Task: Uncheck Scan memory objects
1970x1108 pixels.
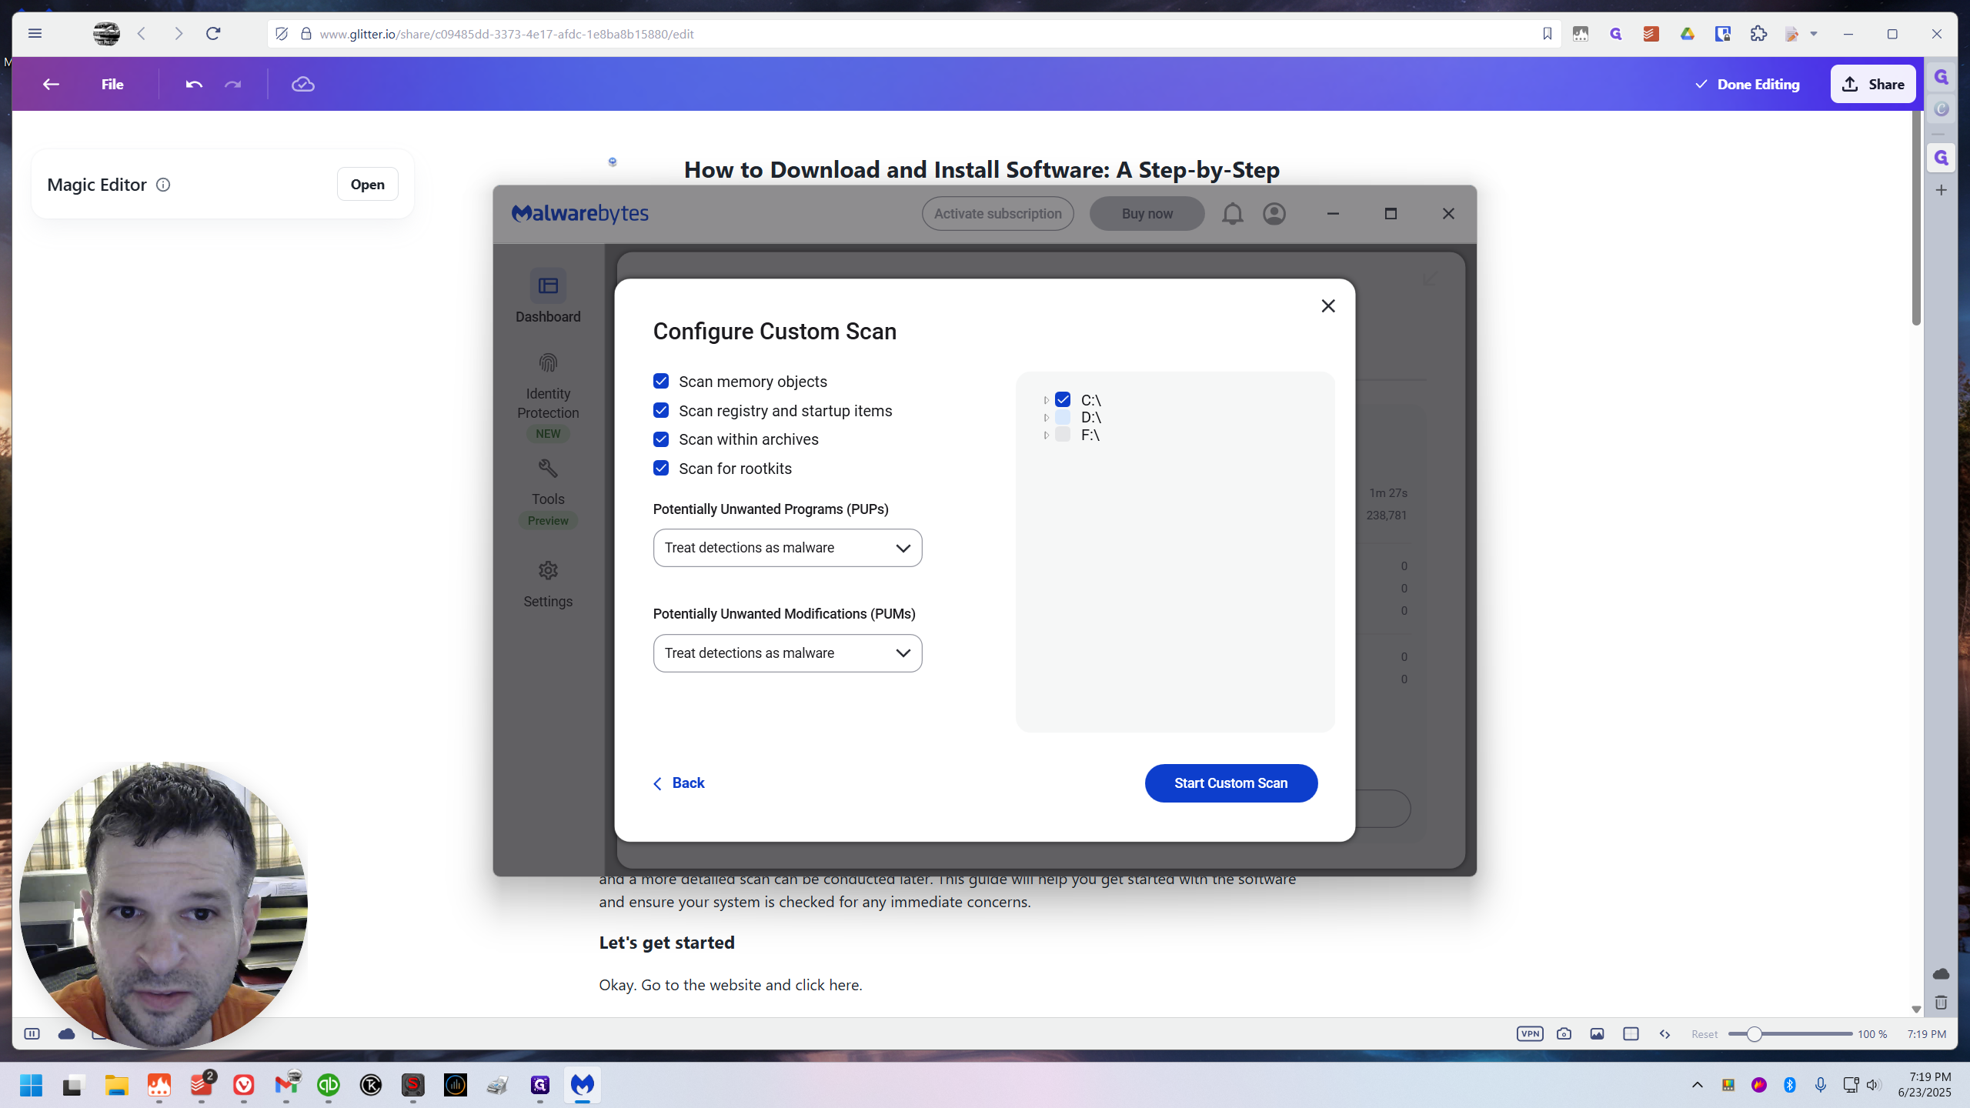Action: tap(661, 381)
